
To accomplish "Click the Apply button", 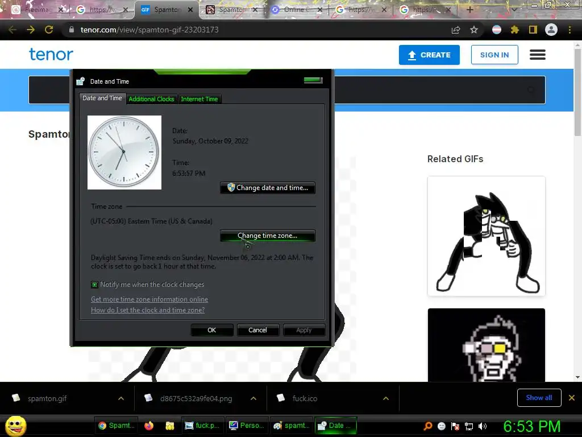I will (304, 330).
